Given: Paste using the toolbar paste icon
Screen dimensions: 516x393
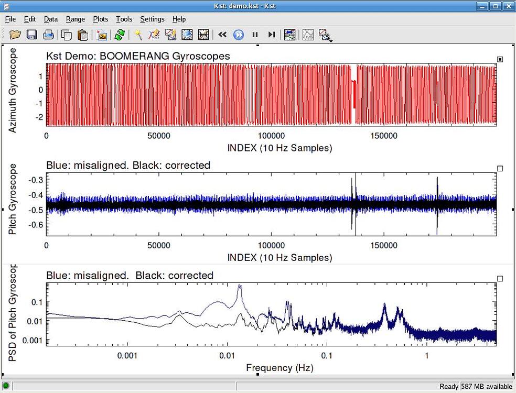Looking at the screenshot, I should [83, 35].
